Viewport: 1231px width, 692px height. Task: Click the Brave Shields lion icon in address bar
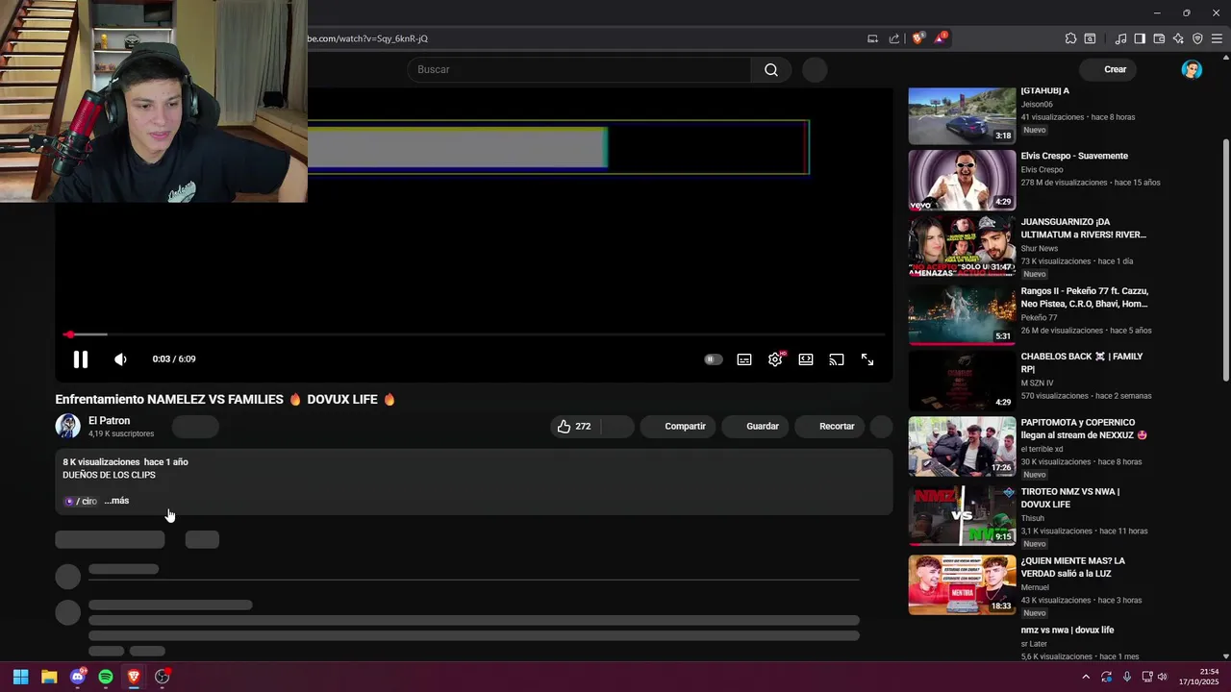917,38
